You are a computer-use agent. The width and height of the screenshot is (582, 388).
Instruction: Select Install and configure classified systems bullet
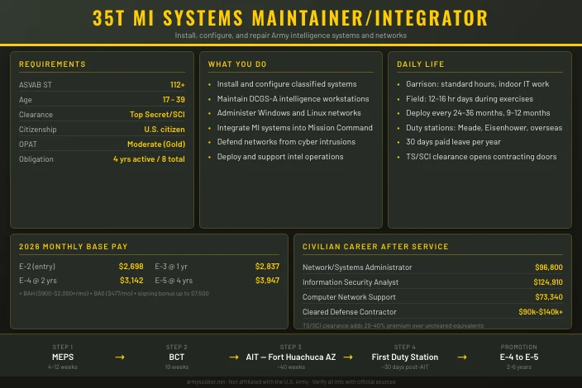click(287, 83)
